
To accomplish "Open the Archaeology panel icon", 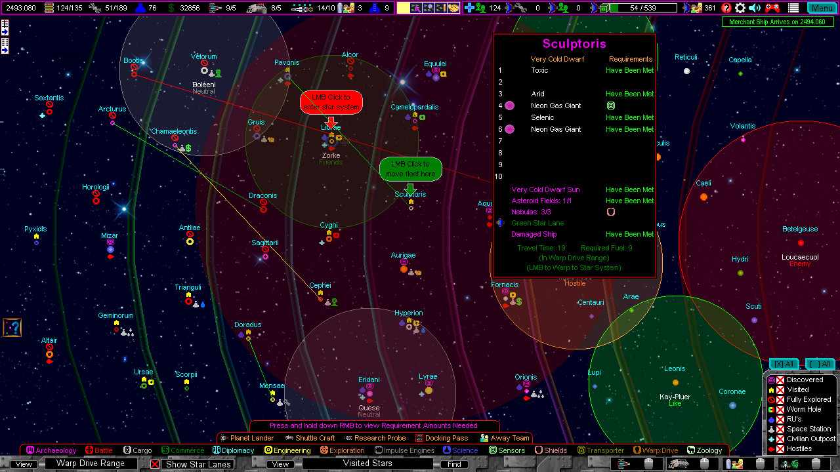I will [30, 450].
